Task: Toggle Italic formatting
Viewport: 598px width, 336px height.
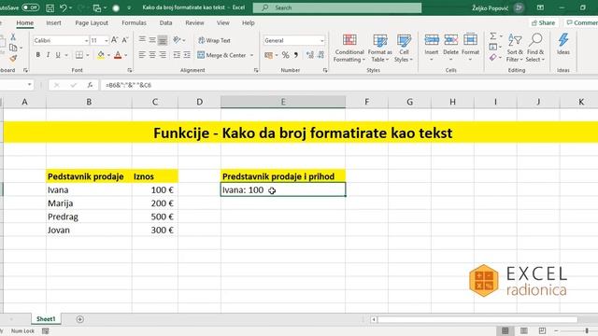Action: [x=48, y=55]
